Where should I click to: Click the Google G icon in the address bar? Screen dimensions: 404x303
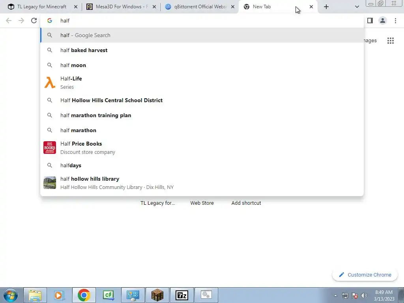(x=49, y=21)
